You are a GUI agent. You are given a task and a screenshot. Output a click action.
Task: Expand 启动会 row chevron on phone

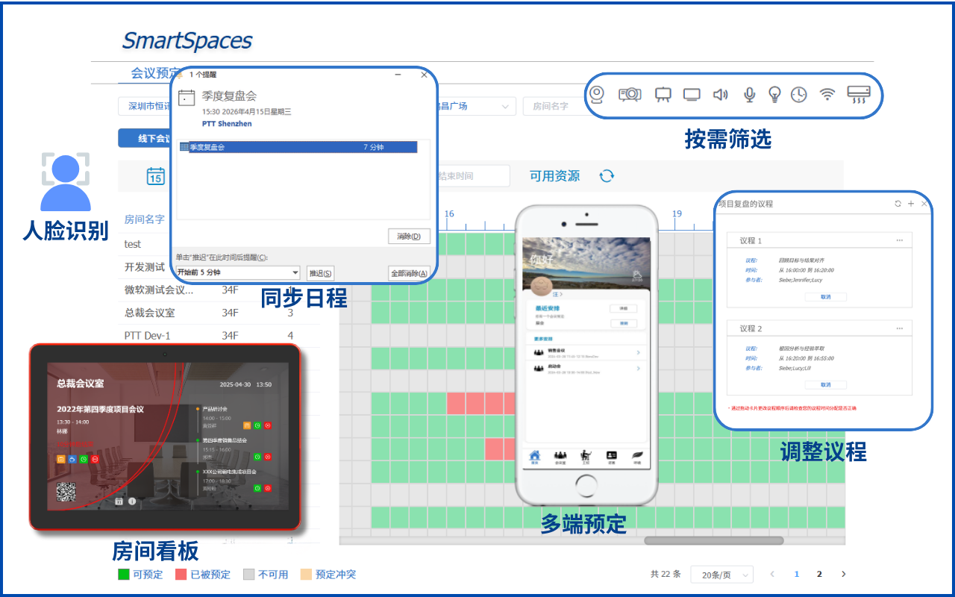coord(639,369)
